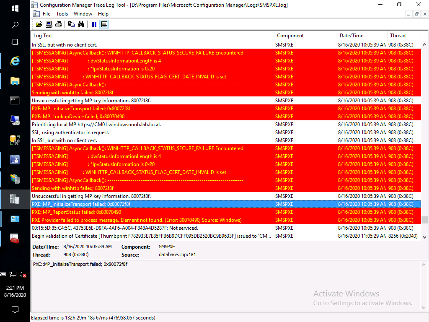This screenshot has width=429, height=322.
Task: Click the Source value 'database.cpp:181'
Action: (x=177, y=254)
